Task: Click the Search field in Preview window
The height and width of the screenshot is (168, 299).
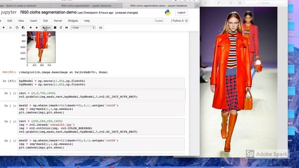Action: click(265, 3)
